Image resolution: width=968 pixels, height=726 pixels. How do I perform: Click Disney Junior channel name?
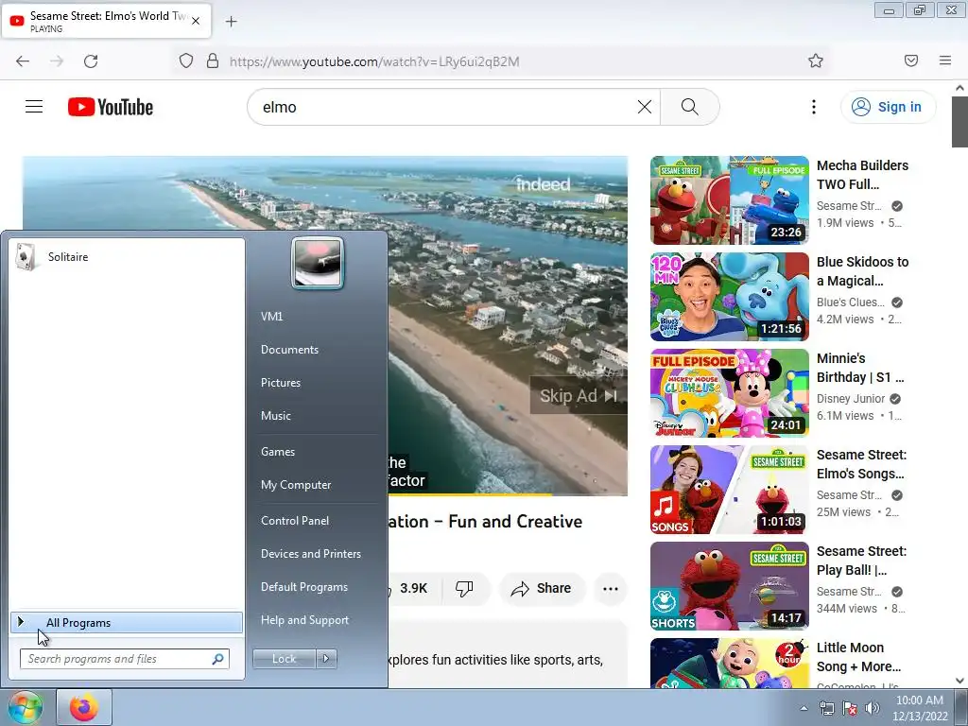[851, 399]
